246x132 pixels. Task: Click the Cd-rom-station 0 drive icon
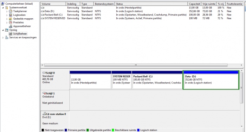pos(44,114)
